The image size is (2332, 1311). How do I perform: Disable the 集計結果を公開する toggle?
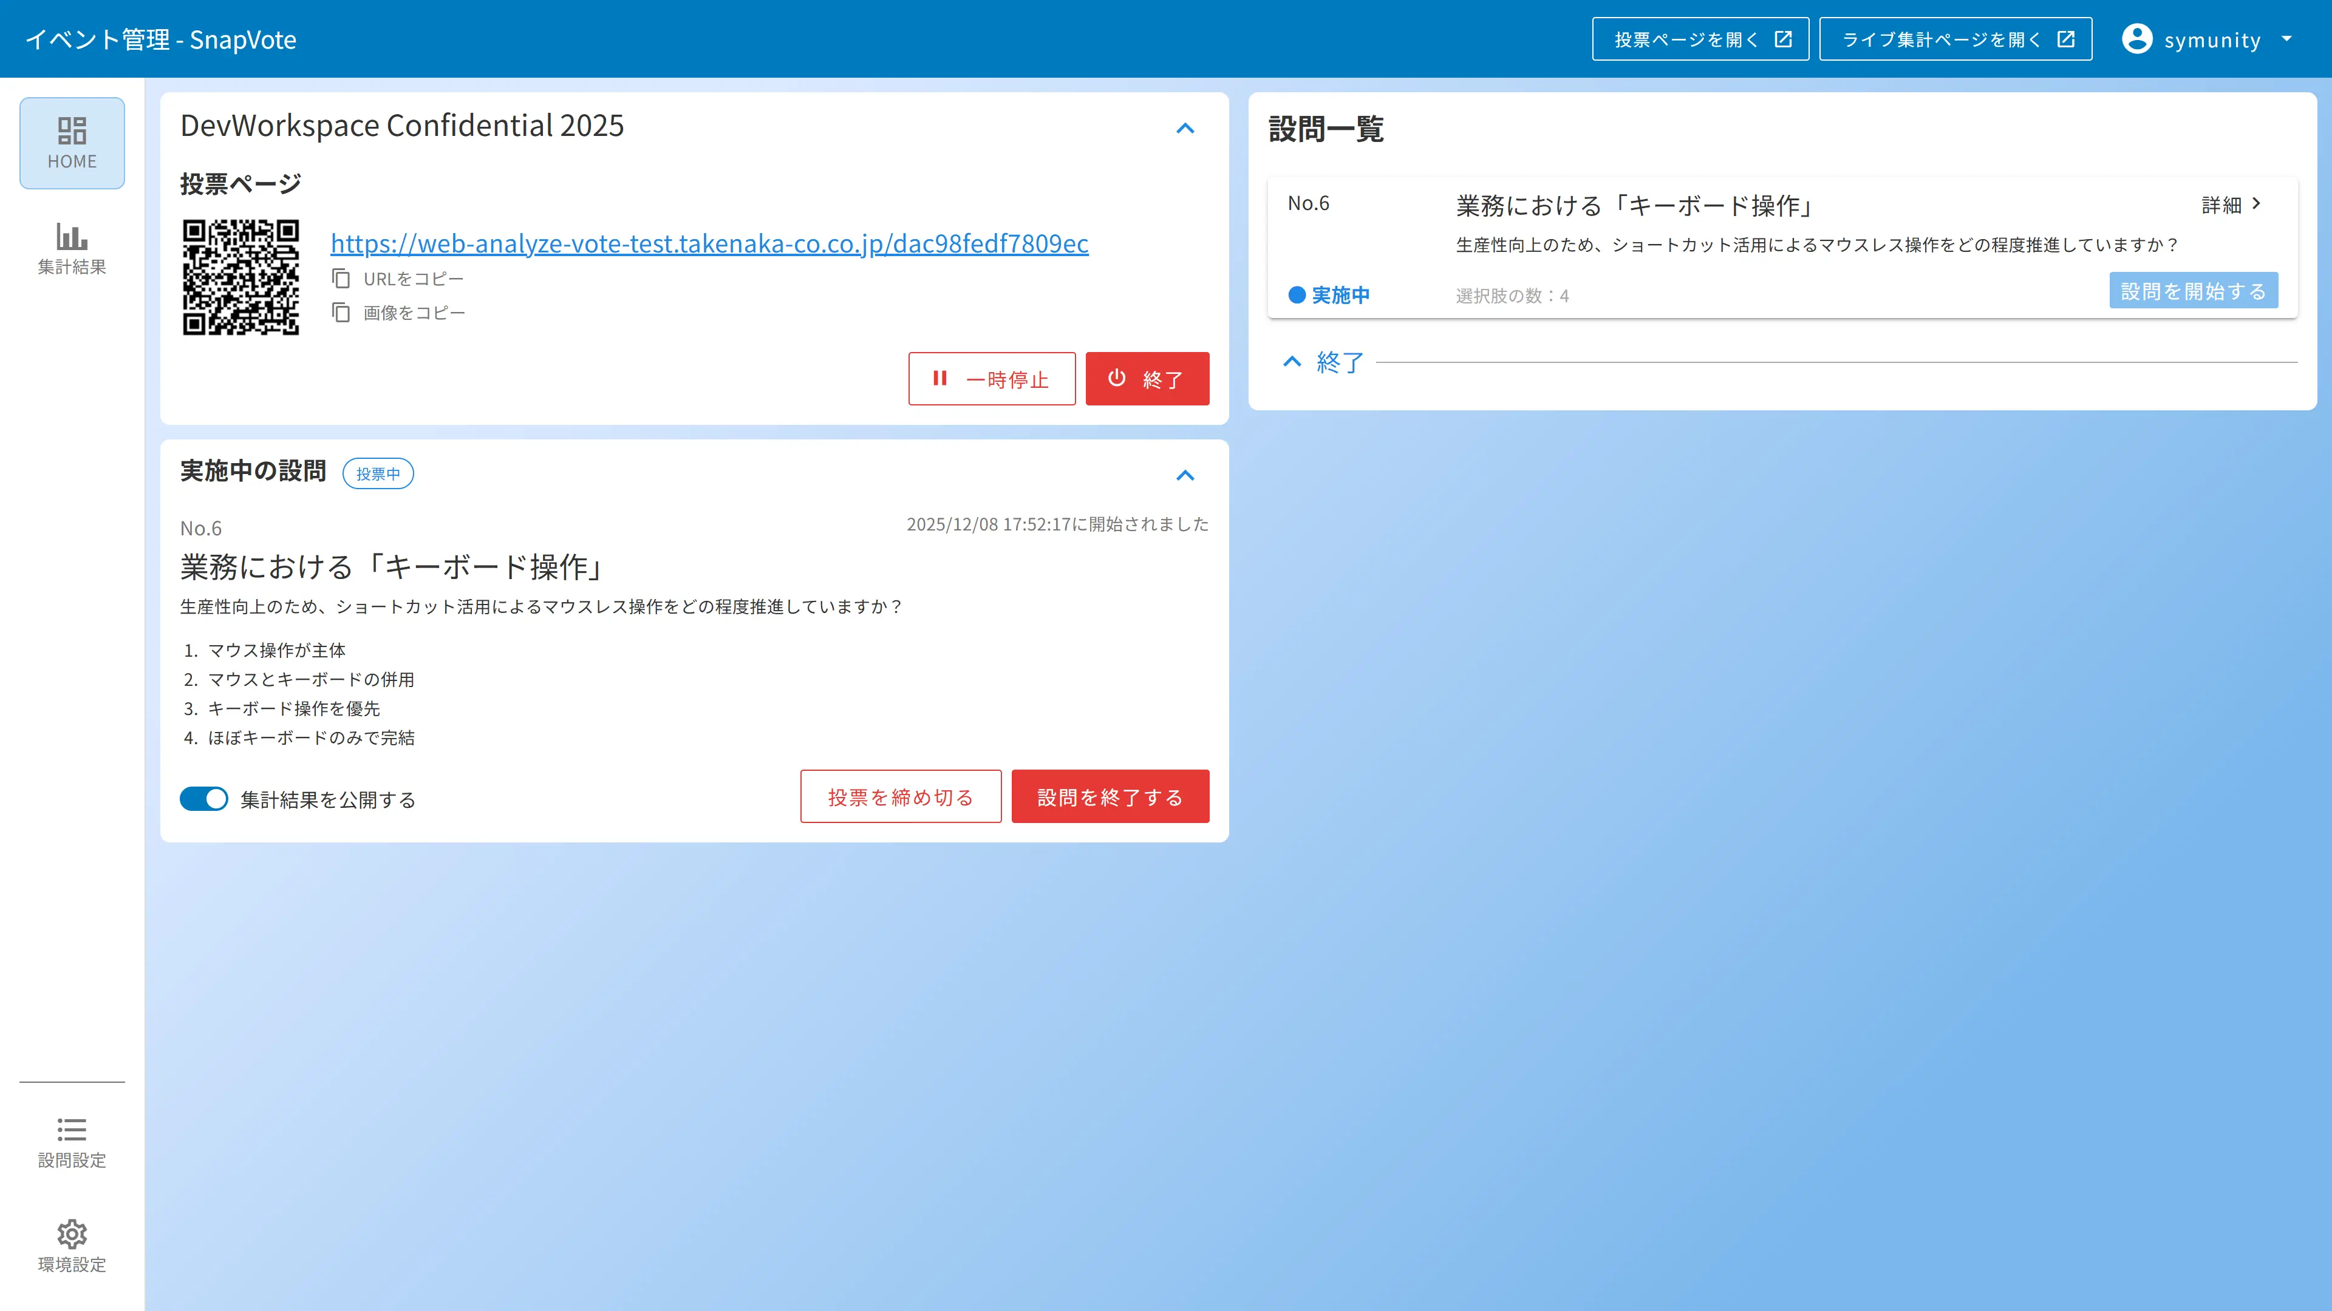[203, 799]
